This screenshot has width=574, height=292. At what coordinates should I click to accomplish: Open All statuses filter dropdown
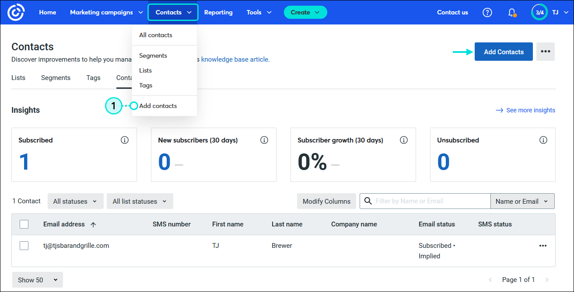76,201
